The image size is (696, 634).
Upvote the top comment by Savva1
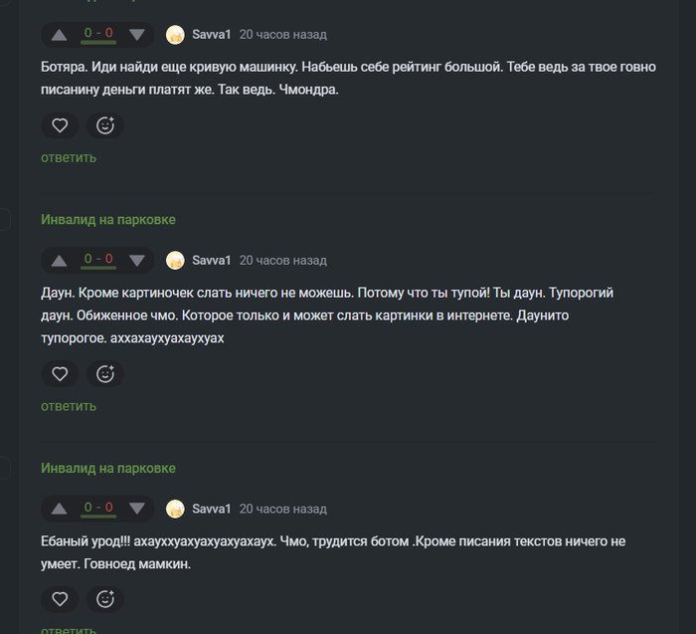[x=60, y=35]
